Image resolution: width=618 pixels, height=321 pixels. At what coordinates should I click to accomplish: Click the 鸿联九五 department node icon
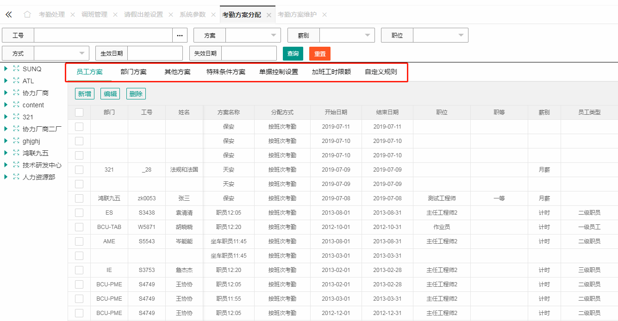click(x=16, y=153)
